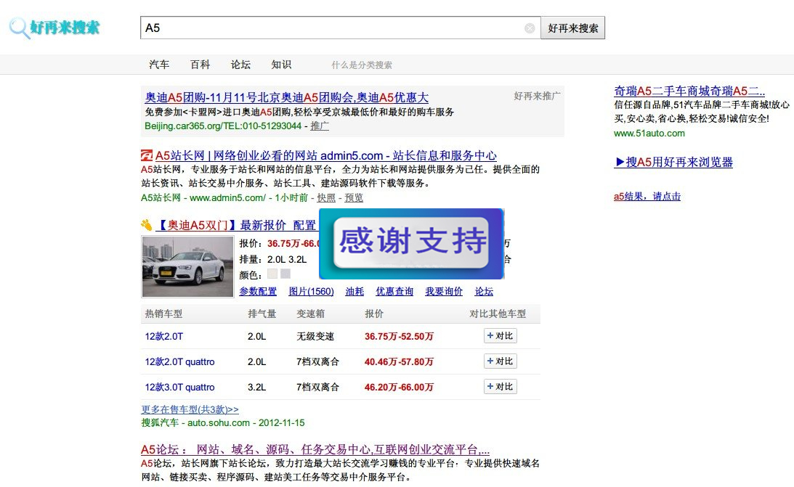
Task: Select the white color swatch
Action: [272, 274]
